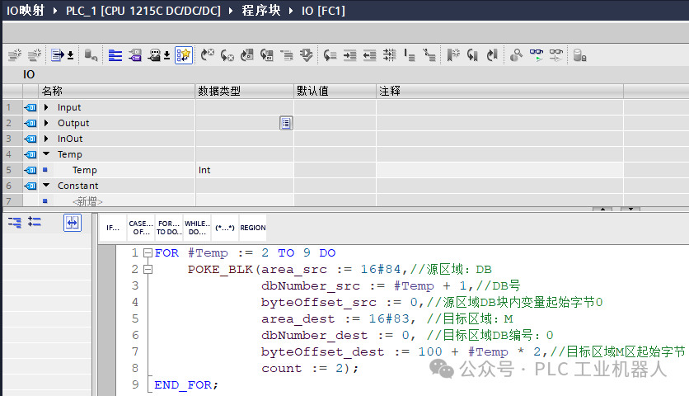Click the check syntax compile icon

307,55
